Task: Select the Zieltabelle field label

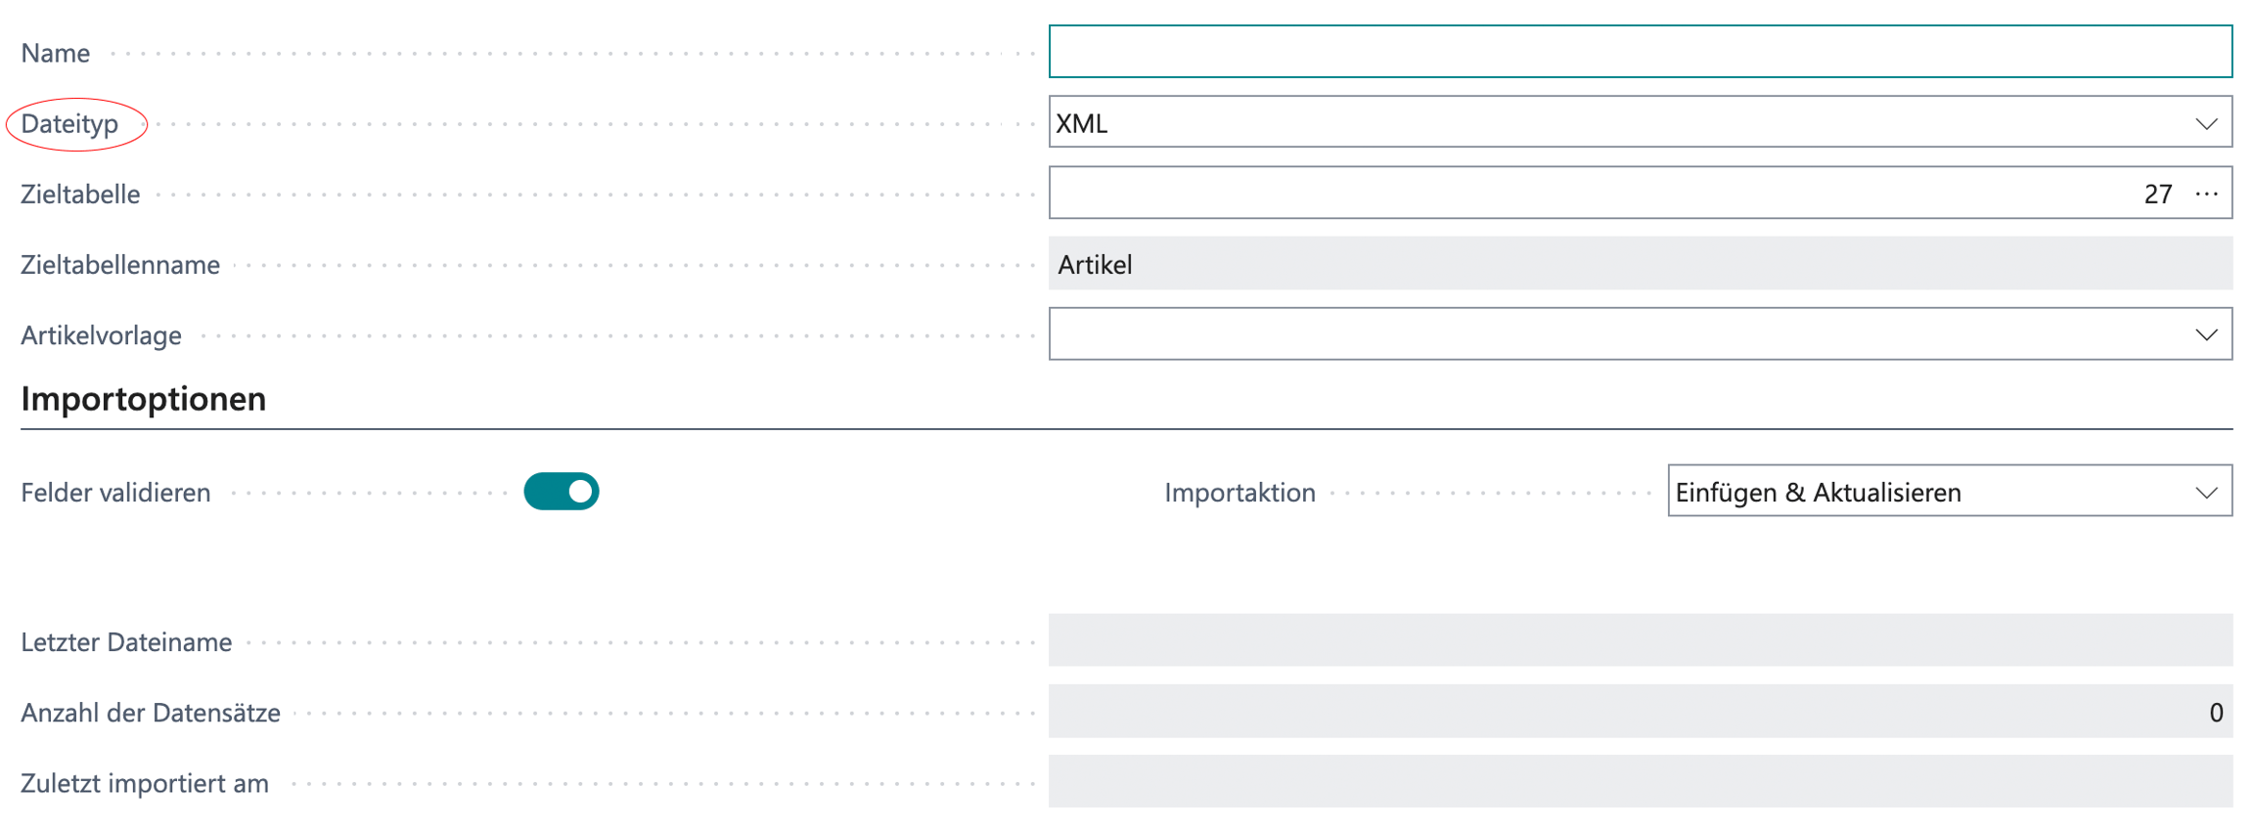Action: [80, 195]
